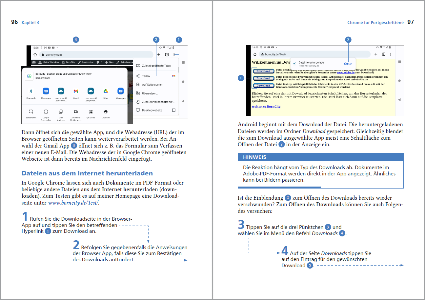The width and height of the screenshot is (425, 300).
Task: Select the Bluetooth share icon
Action: click(31, 91)
